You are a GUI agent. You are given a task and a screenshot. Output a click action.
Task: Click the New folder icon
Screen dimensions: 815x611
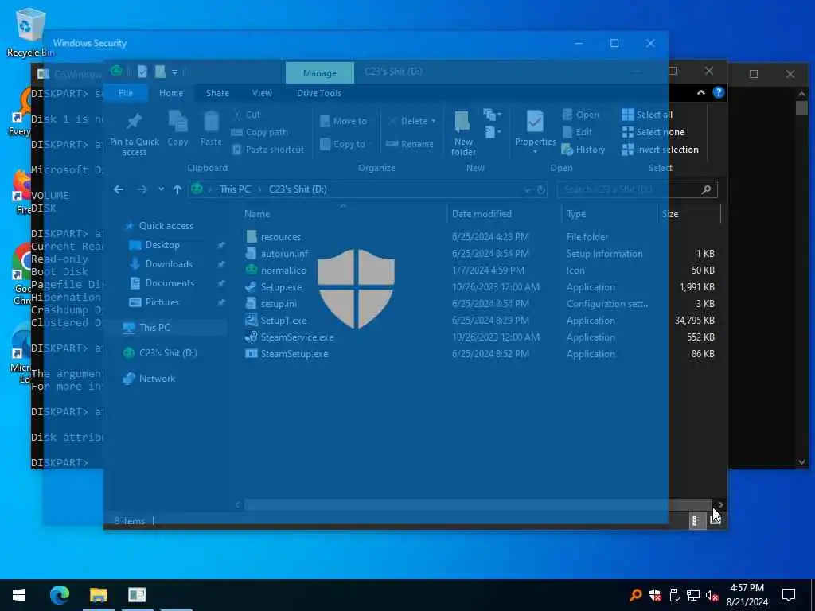tap(462, 122)
